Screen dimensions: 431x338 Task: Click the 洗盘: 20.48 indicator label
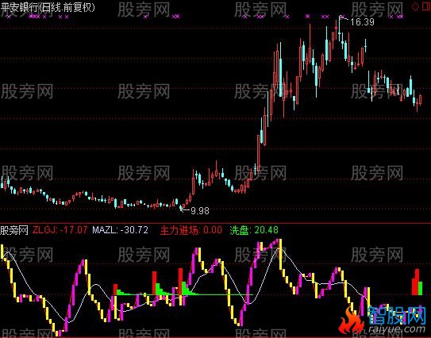(x=254, y=230)
